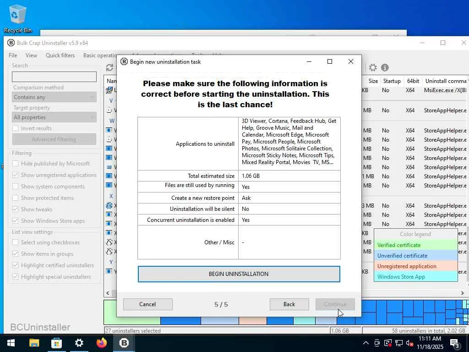This screenshot has height=352, width=469.
Task: Open the Target property All properties dropdown
Action: point(54,117)
